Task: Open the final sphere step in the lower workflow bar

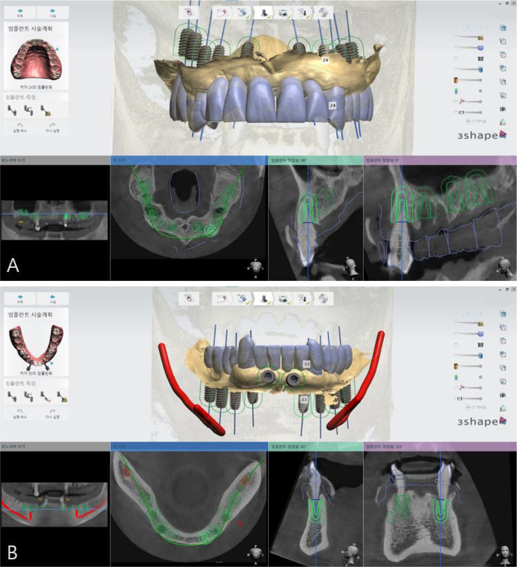Action: point(323,299)
